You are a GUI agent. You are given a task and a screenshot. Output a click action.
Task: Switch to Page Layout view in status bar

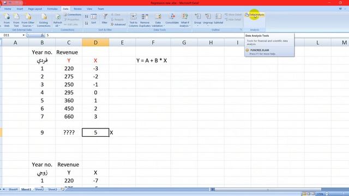[309, 194]
